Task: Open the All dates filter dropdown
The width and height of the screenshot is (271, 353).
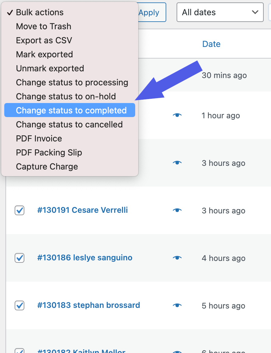Action: pos(220,12)
